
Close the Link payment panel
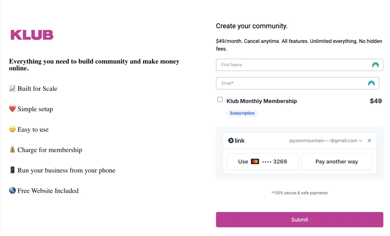point(369,141)
